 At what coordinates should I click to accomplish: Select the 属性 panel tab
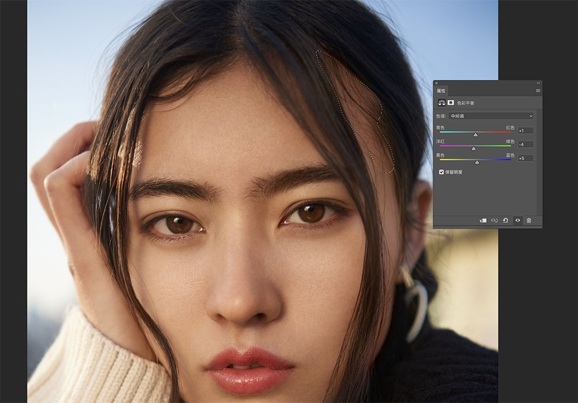(441, 91)
